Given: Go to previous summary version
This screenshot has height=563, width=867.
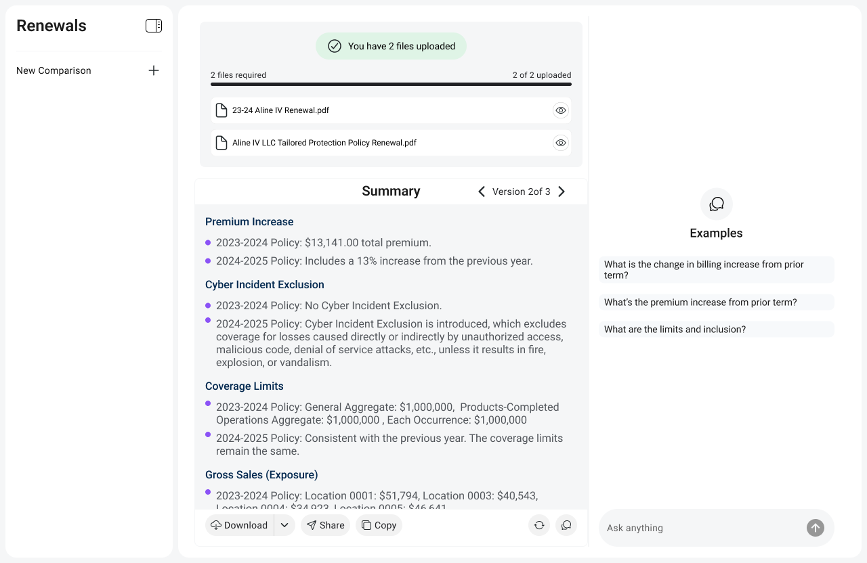Looking at the screenshot, I should [x=482, y=192].
